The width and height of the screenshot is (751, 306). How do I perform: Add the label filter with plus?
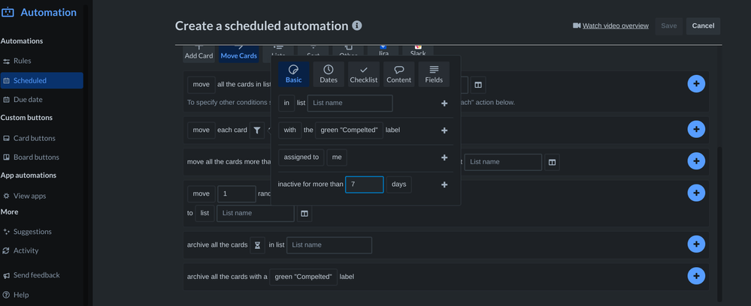pyautogui.click(x=444, y=130)
